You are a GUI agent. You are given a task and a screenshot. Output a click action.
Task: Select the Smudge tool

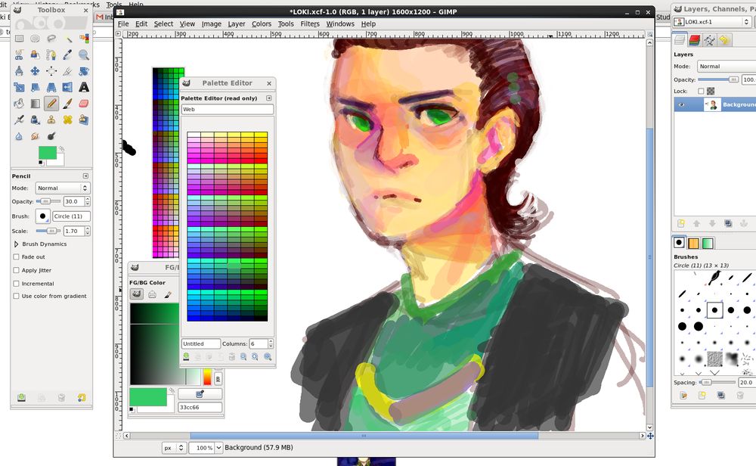point(36,136)
